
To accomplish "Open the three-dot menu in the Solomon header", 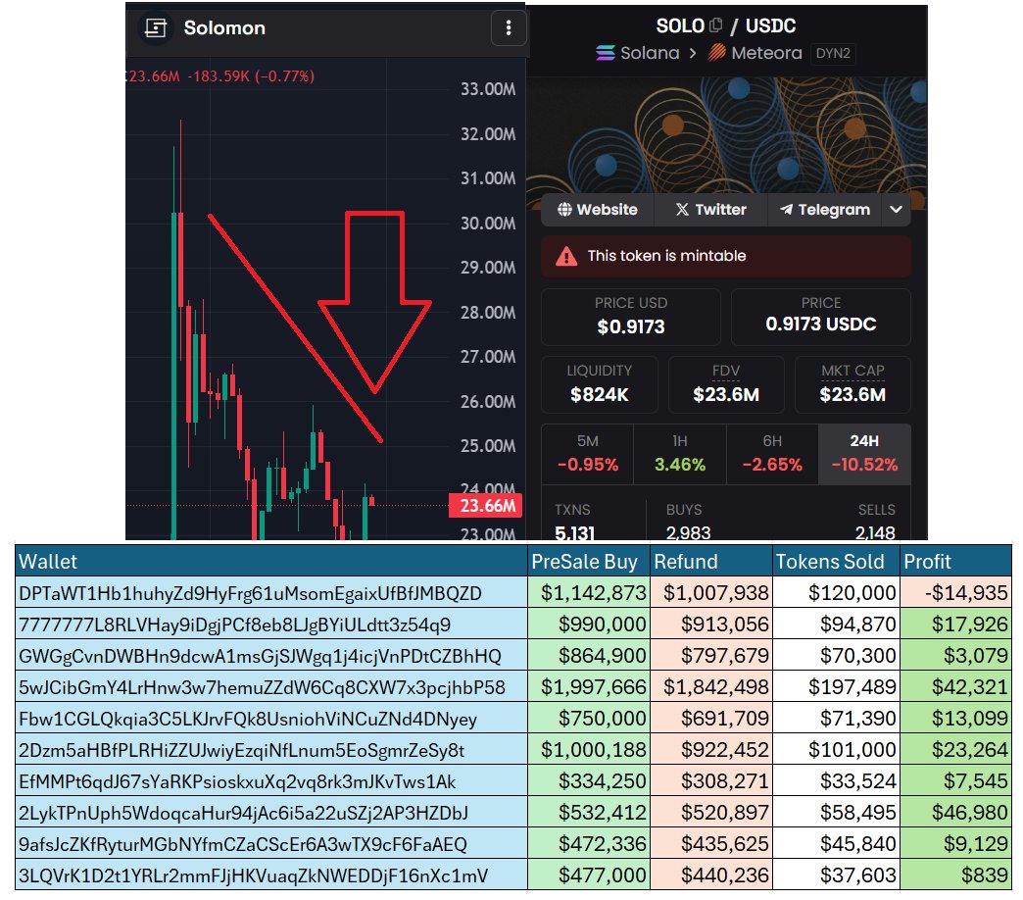I will pos(509,28).
